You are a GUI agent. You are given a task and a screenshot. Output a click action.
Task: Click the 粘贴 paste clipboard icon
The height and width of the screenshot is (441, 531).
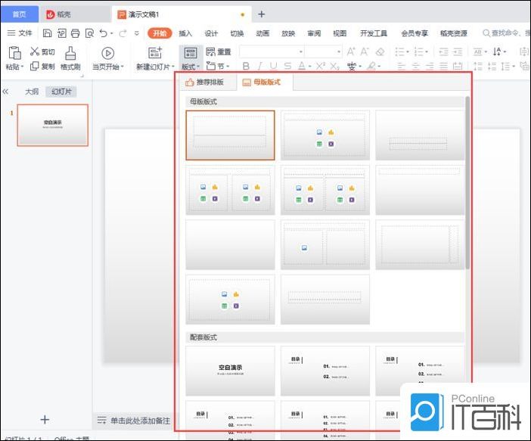click(x=14, y=52)
